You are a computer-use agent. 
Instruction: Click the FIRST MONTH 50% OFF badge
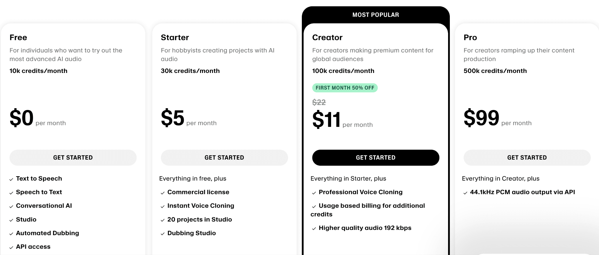tap(345, 88)
